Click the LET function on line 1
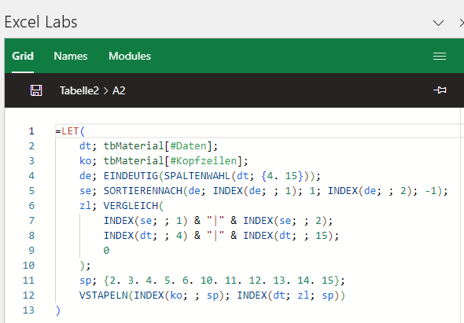Image resolution: width=464 pixels, height=323 pixels. (70, 131)
